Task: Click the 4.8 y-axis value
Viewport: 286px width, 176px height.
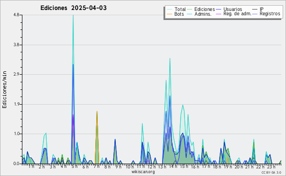Action: pyautogui.click(x=16, y=15)
